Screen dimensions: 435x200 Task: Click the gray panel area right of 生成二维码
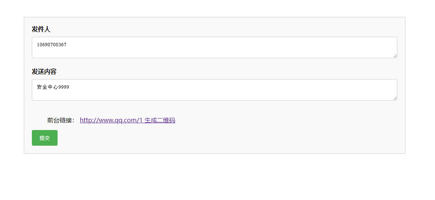tap(288, 120)
